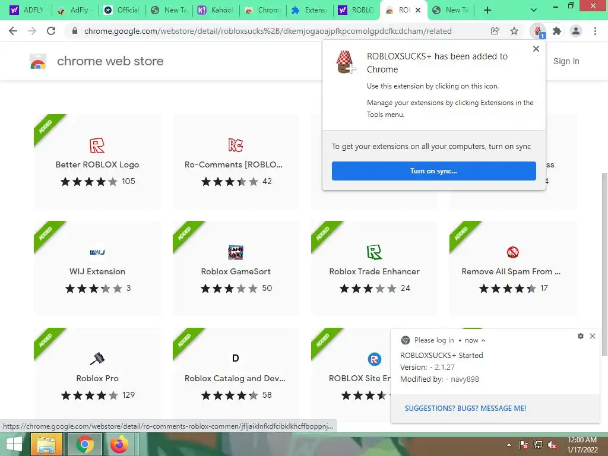Switch to the AdFly tab with bee icon

click(x=75, y=10)
